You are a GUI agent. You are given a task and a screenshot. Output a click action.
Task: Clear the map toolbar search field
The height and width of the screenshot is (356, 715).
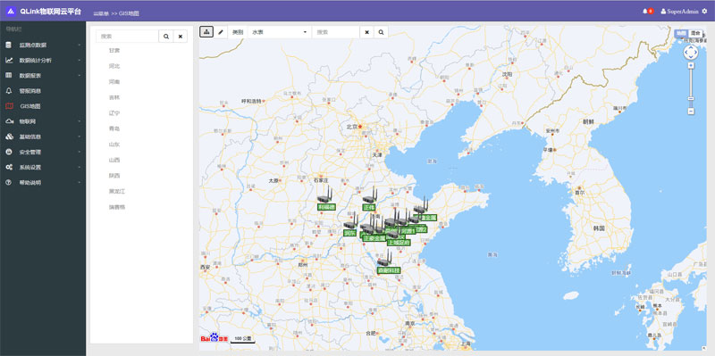(x=366, y=32)
